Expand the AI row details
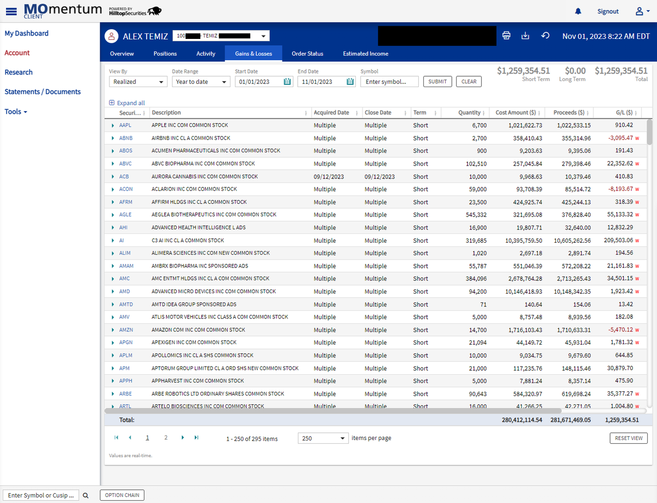The height and width of the screenshot is (503, 657). pyautogui.click(x=113, y=241)
